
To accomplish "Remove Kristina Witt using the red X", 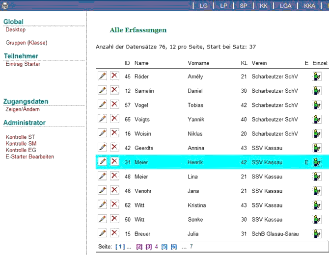I will coord(114,205).
